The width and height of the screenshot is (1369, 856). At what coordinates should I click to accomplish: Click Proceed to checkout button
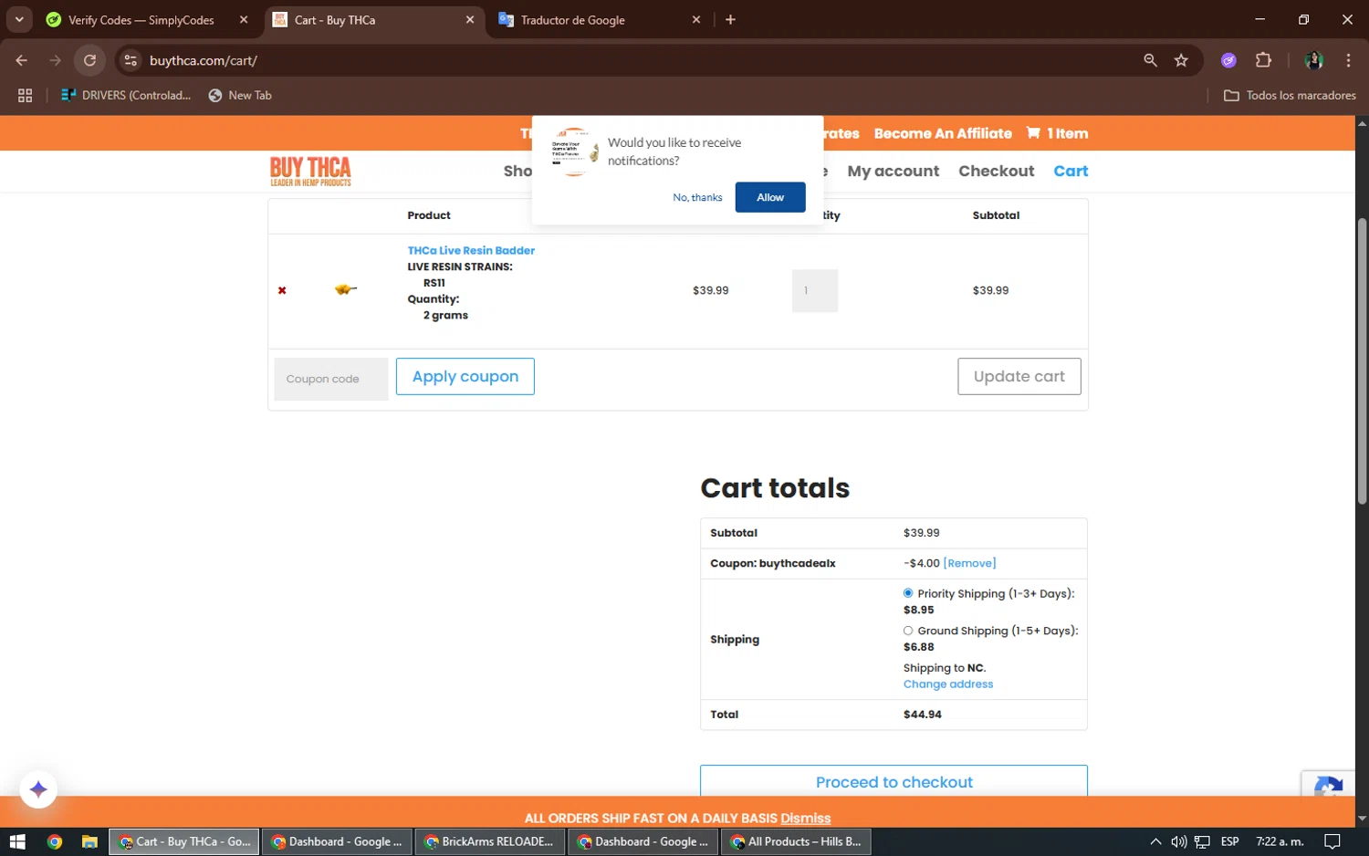coord(894,781)
